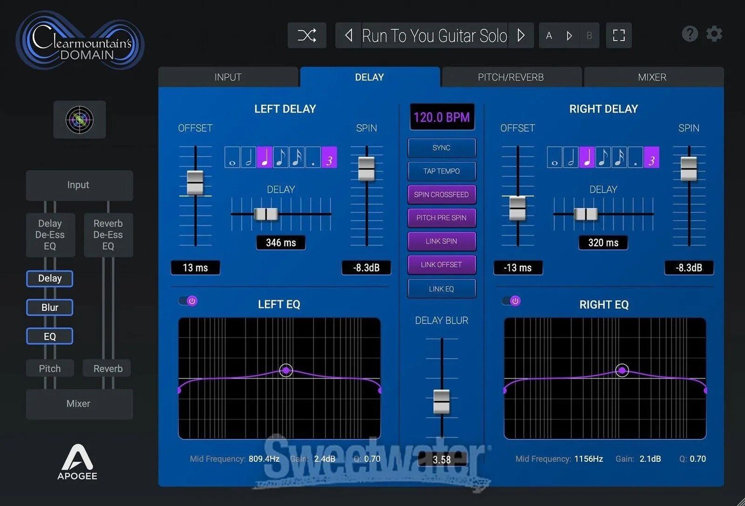Select half note in Right Delay

pos(571,157)
